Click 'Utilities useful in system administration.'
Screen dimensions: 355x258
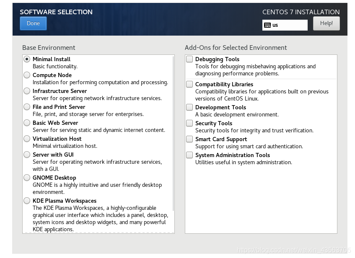244,162
